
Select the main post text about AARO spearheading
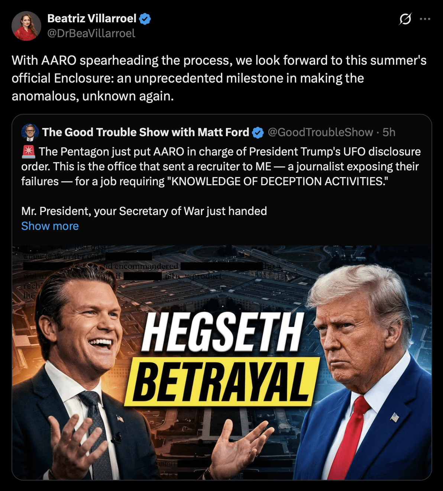click(x=219, y=78)
